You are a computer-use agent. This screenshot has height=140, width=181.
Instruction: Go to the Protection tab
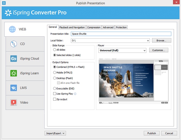point(121,27)
